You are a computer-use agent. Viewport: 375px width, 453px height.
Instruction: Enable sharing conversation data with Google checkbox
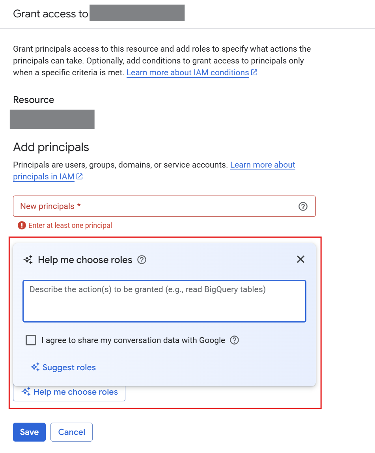click(31, 340)
